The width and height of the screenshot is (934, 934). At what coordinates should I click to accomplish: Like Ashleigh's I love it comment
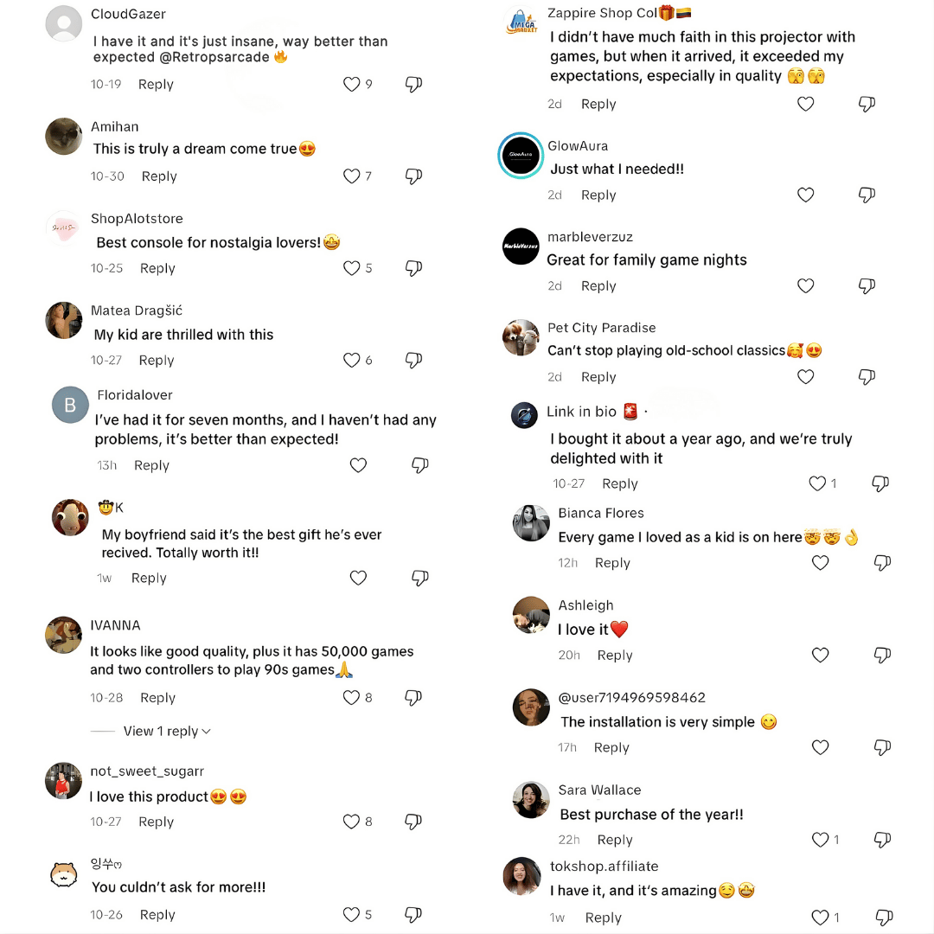tap(820, 656)
